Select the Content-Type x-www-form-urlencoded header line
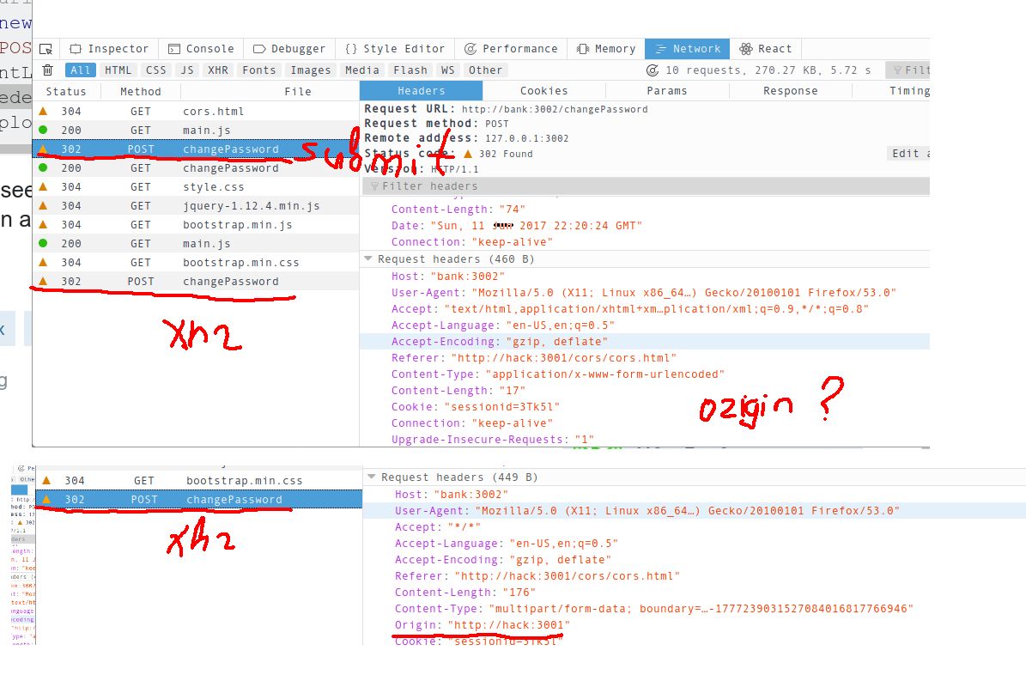The image size is (1026, 675). pos(557,374)
